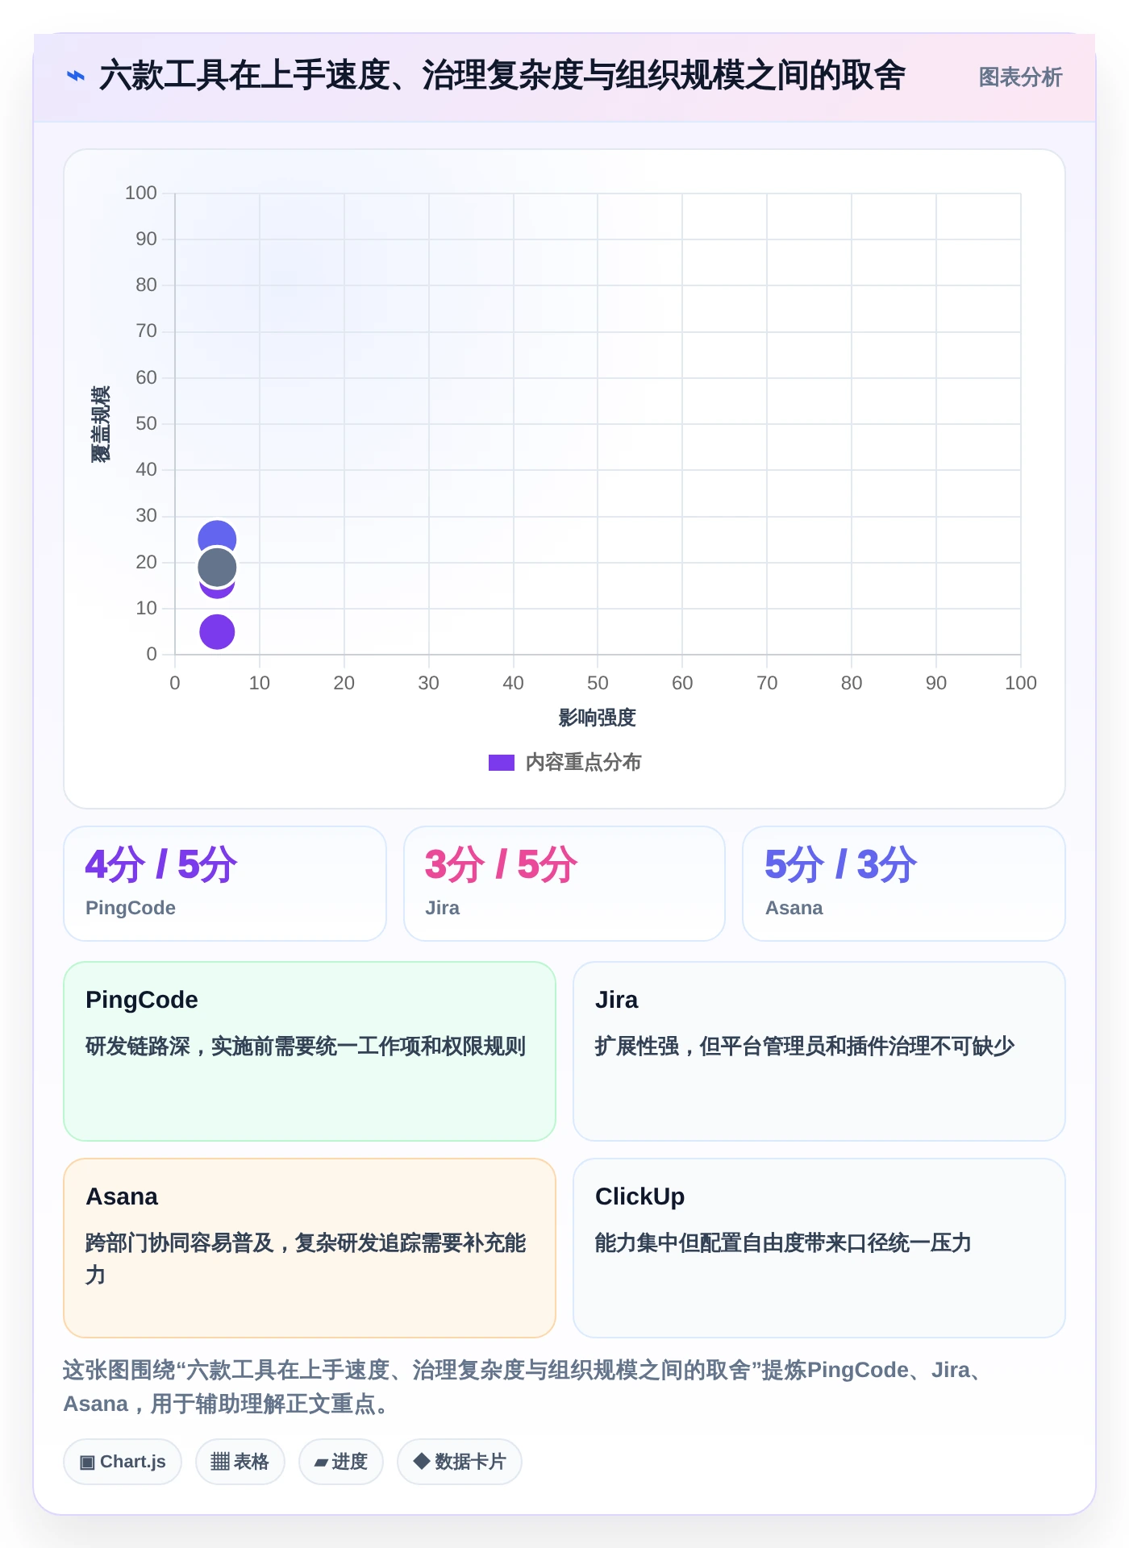Click the text 研发链路深 in the PingCode card

click(x=138, y=1047)
